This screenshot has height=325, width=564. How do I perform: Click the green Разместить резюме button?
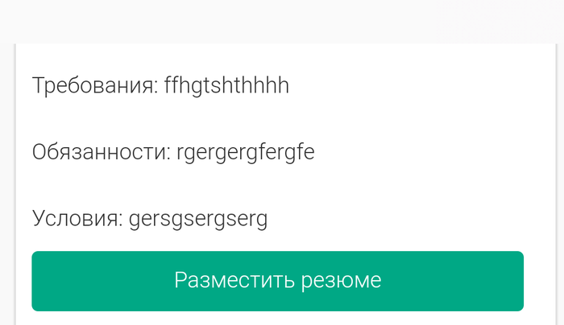click(x=277, y=281)
